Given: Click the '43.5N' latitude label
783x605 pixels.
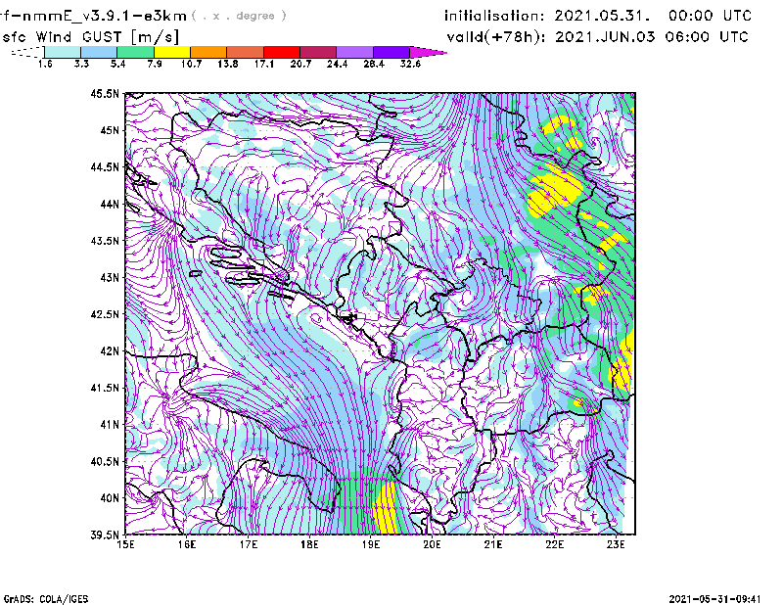Looking at the screenshot, I should click(105, 241).
